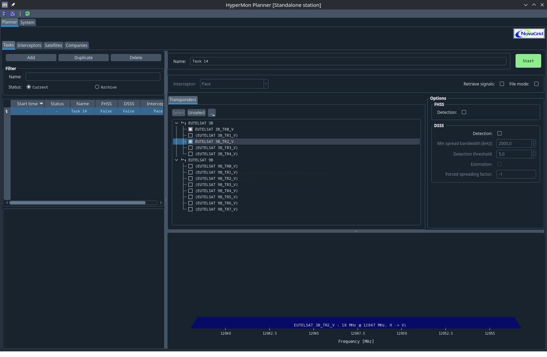
Task: Select the Archive status radio button
Action: pos(97,87)
